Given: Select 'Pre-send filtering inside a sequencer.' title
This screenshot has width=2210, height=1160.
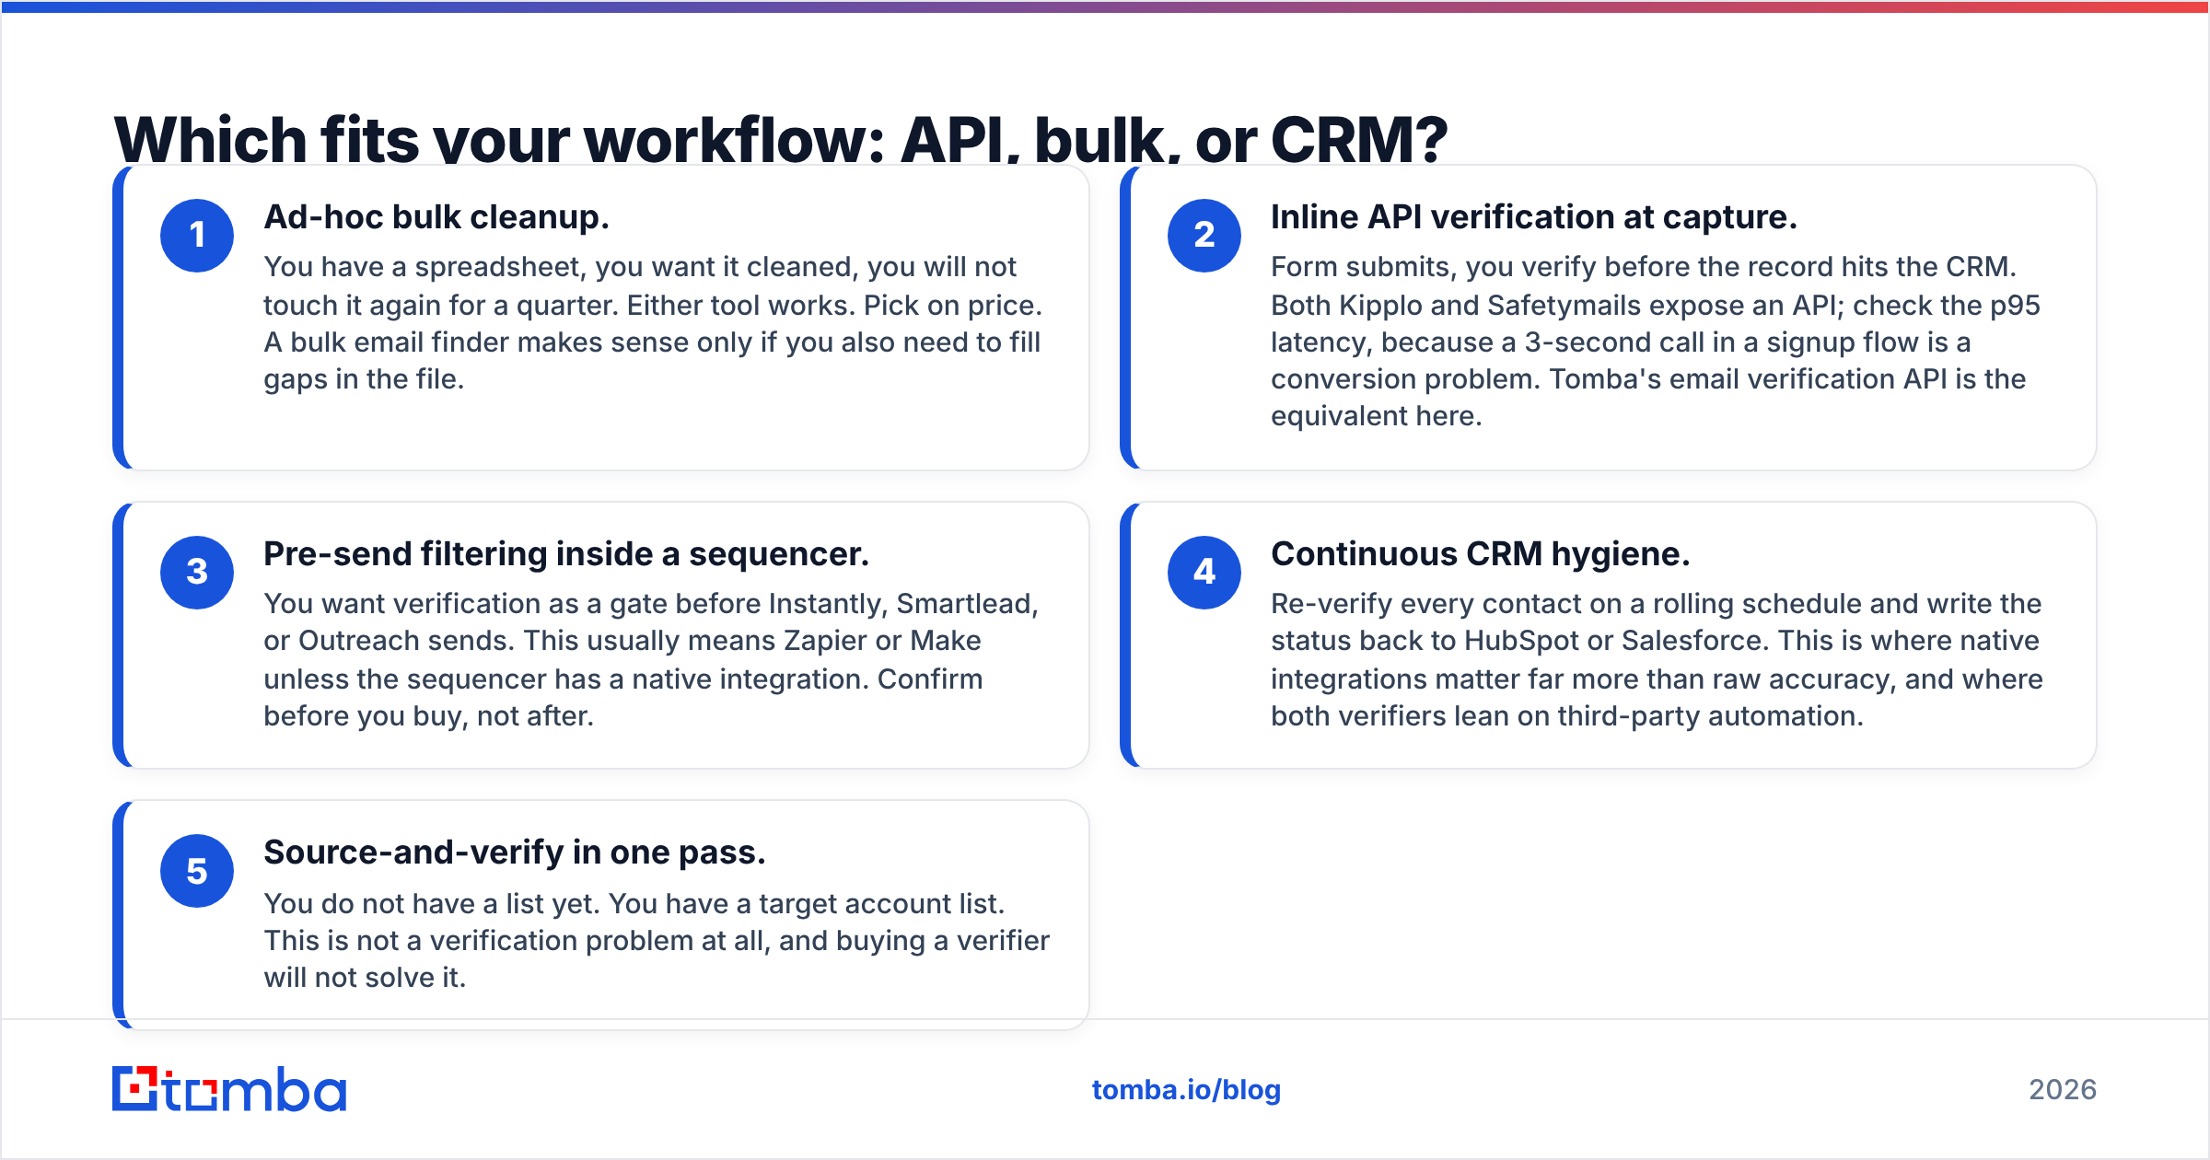Looking at the screenshot, I should 566,554.
